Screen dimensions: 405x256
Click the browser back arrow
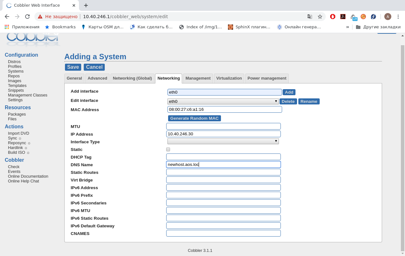[7, 17]
